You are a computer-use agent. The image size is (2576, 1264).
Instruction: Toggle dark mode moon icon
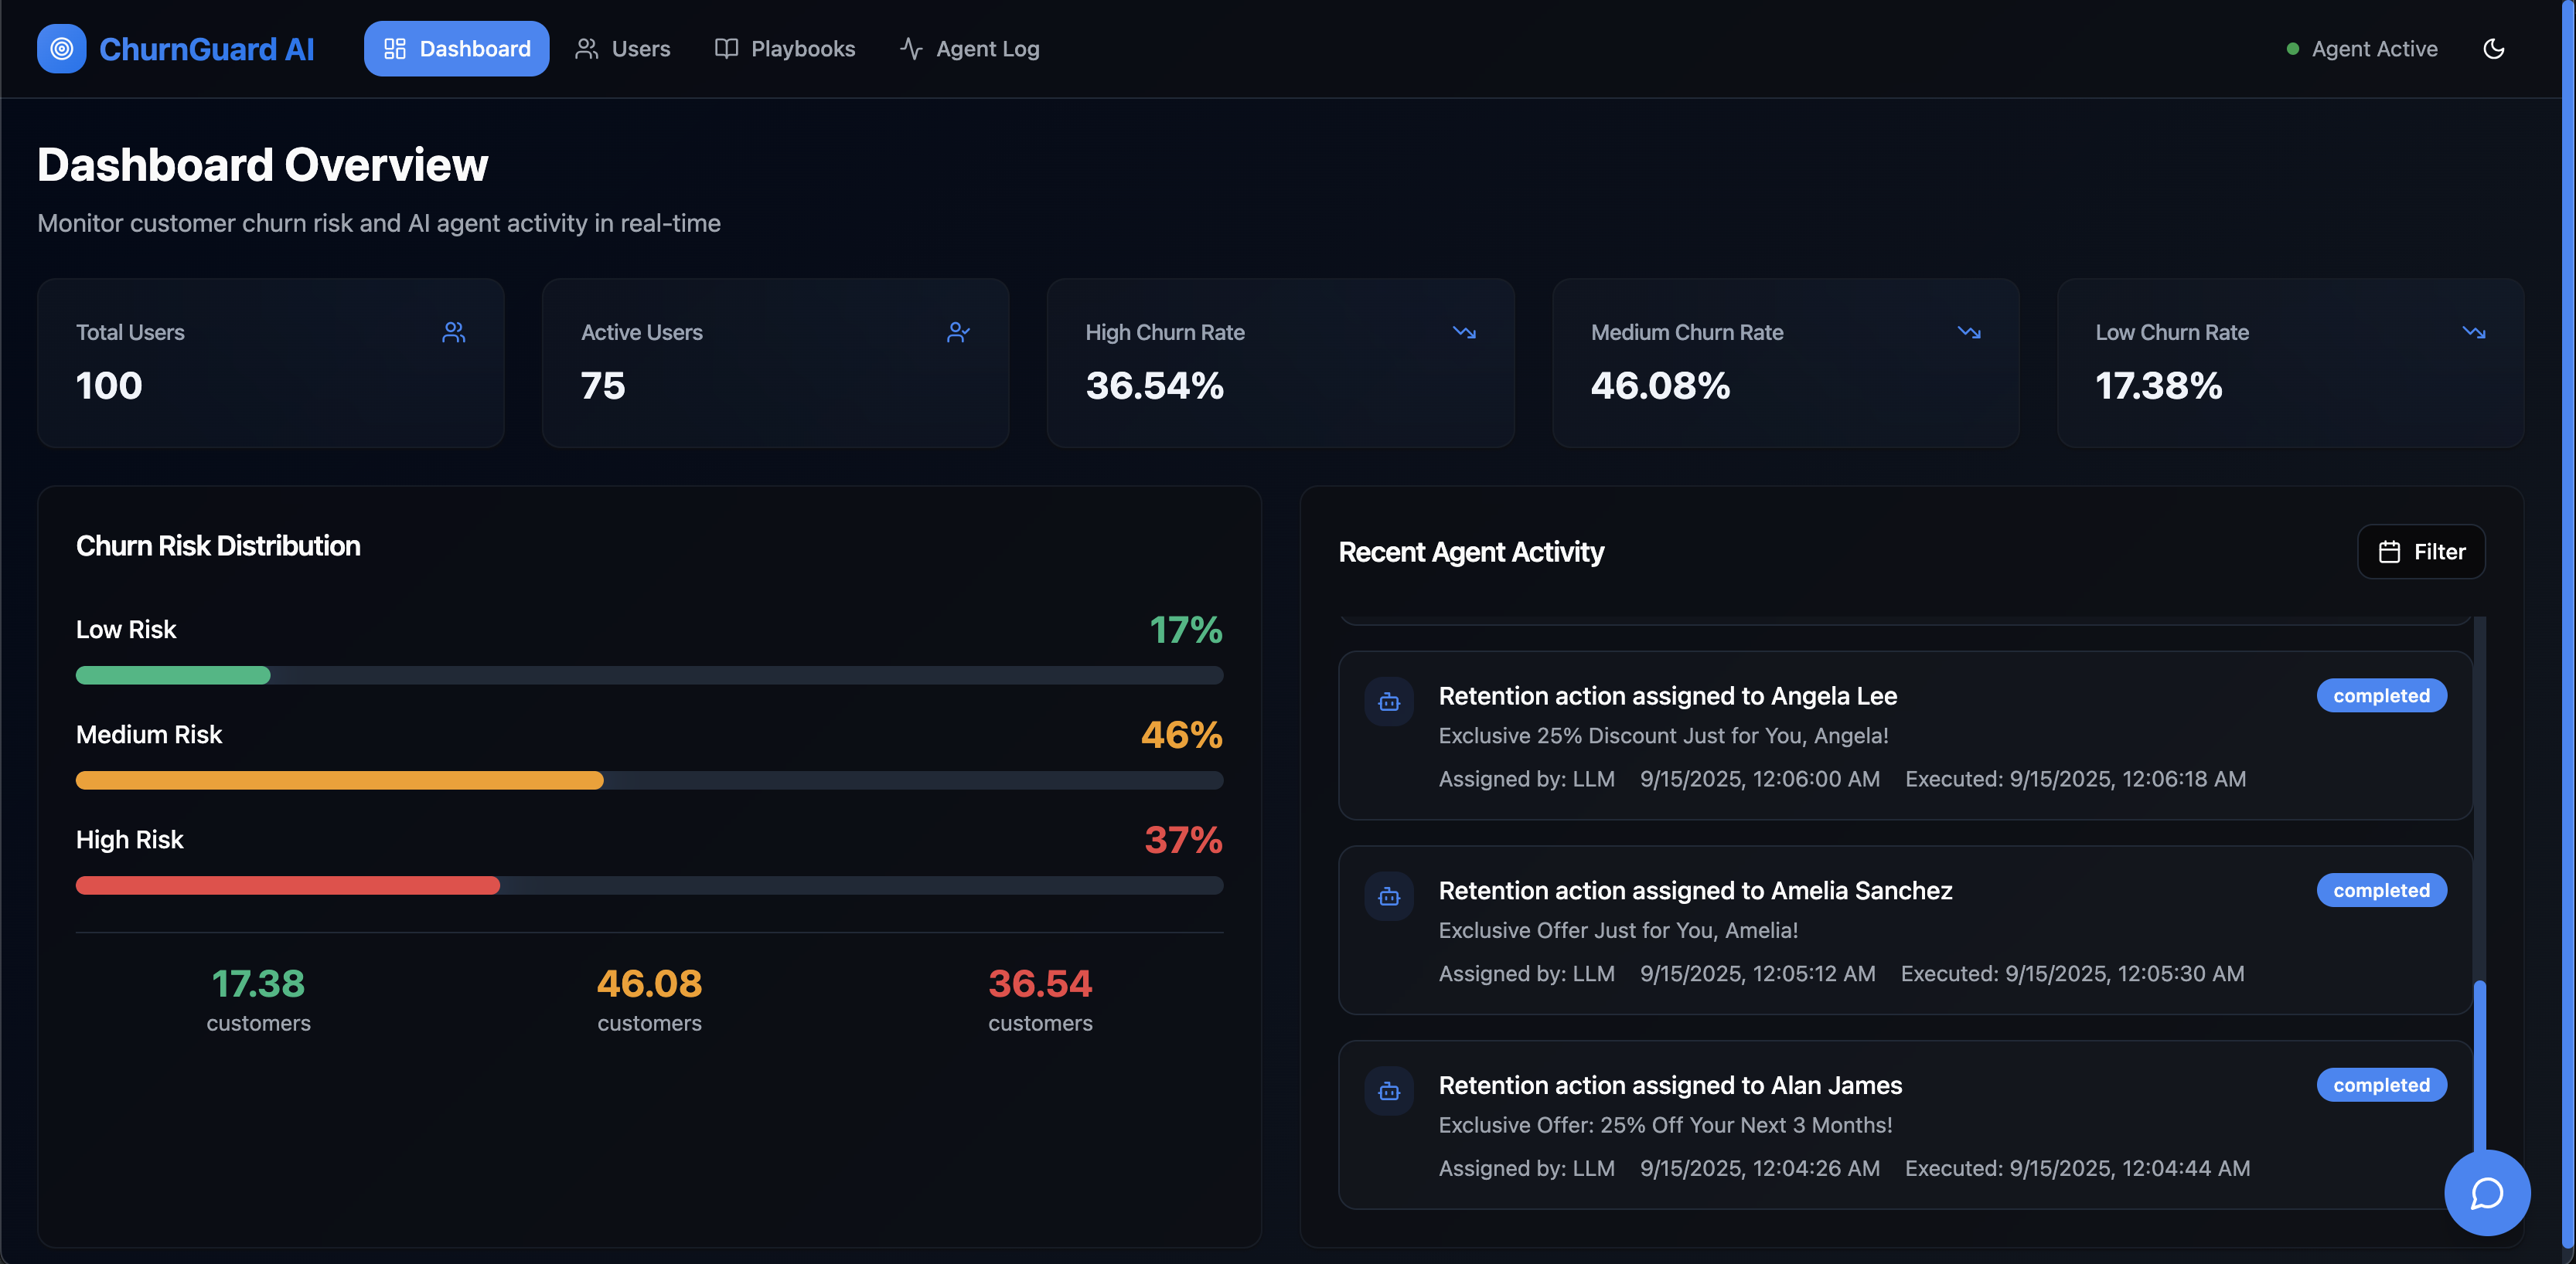[2493, 48]
